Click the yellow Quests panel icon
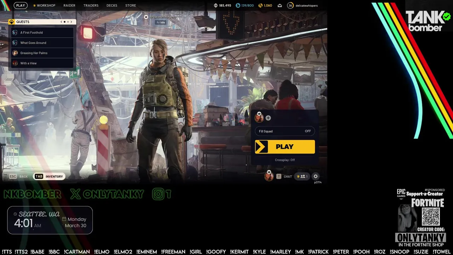Screen dimensions: 453x255 (x=12, y=22)
